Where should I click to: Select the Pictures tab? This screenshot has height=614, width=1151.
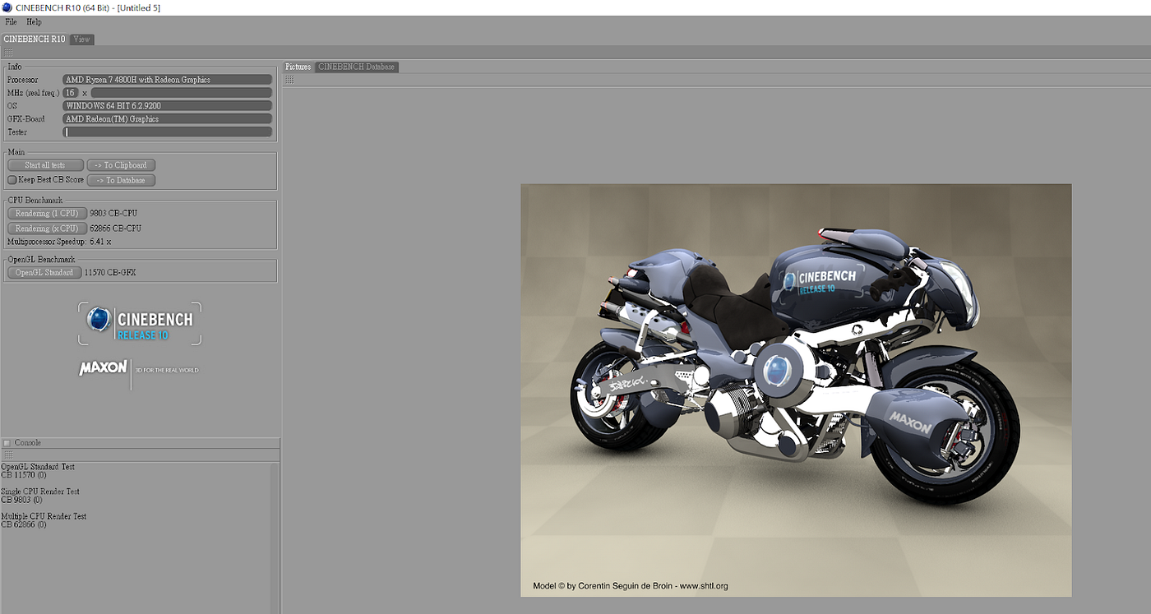(298, 67)
